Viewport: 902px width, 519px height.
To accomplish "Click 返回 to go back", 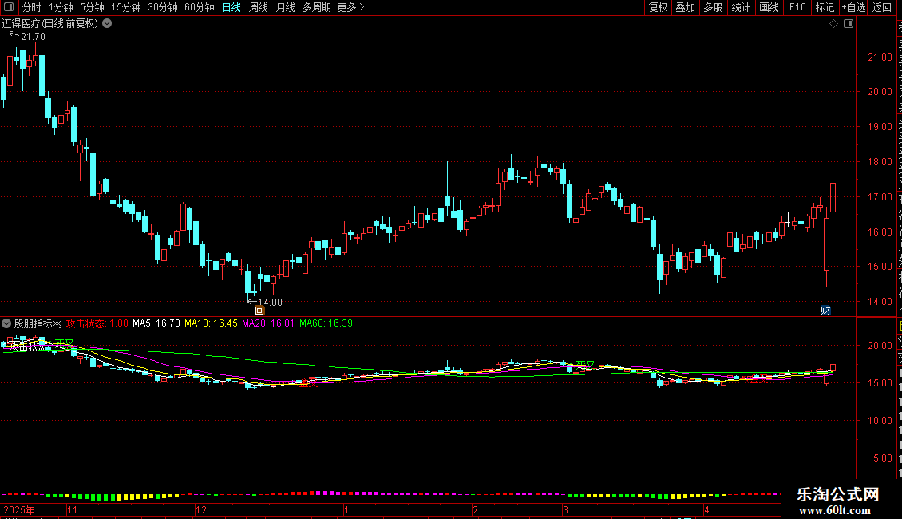I will (881, 7).
